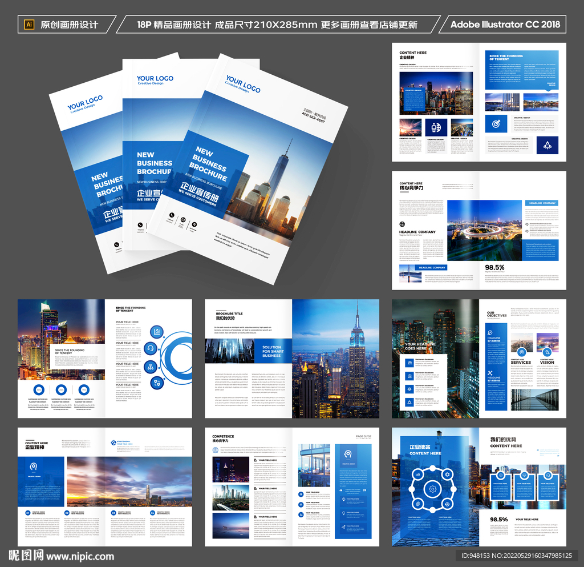This screenshot has height=567, width=584.
Task: Click the orange Ai logo icon
Action: point(29,25)
